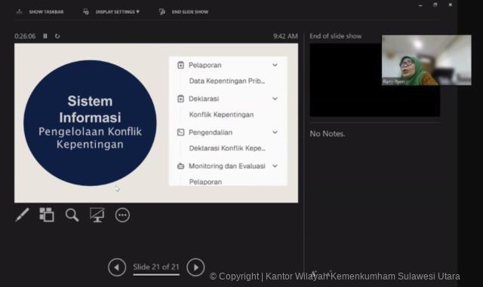Minimize the presenter view window
Screen dimensions: 483x287
(420, 5)
